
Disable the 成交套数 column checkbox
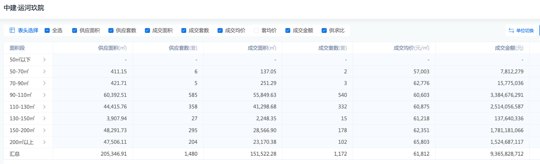click(184, 30)
